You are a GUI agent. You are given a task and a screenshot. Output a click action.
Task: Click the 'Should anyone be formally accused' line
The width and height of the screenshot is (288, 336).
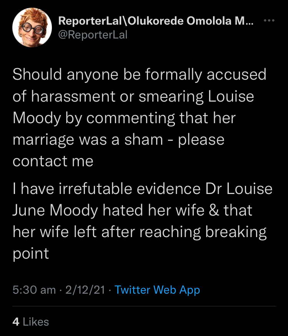(x=140, y=74)
